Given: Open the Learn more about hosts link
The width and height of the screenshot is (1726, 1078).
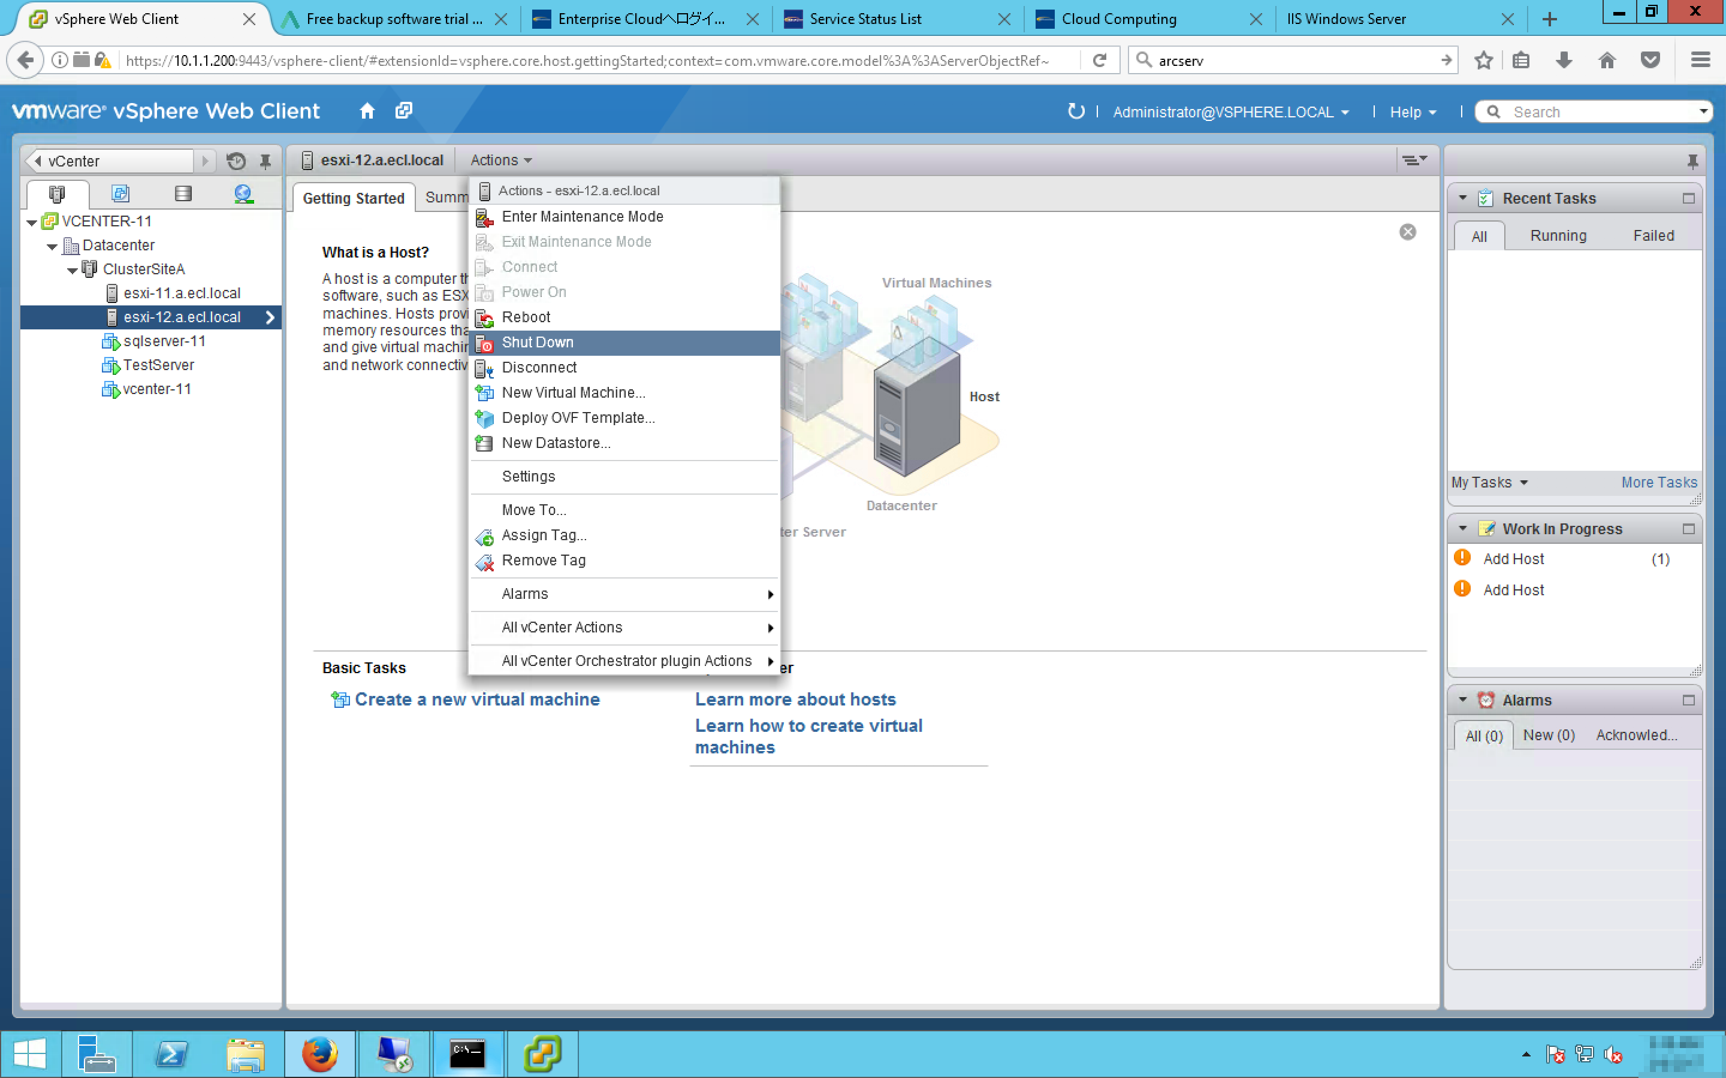Looking at the screenshot, I should (795, 700).
